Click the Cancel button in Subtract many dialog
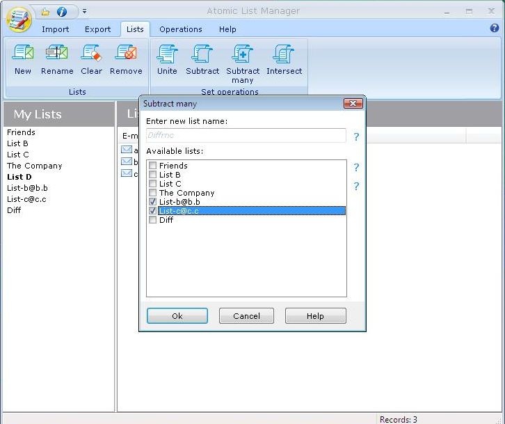This screenshot has width=505, height=424. [x=246, y=315]
